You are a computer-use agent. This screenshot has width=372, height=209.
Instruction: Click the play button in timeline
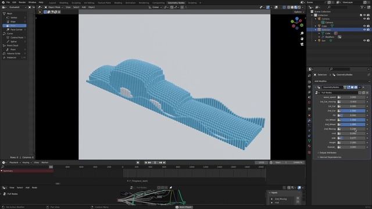[155, 163]
